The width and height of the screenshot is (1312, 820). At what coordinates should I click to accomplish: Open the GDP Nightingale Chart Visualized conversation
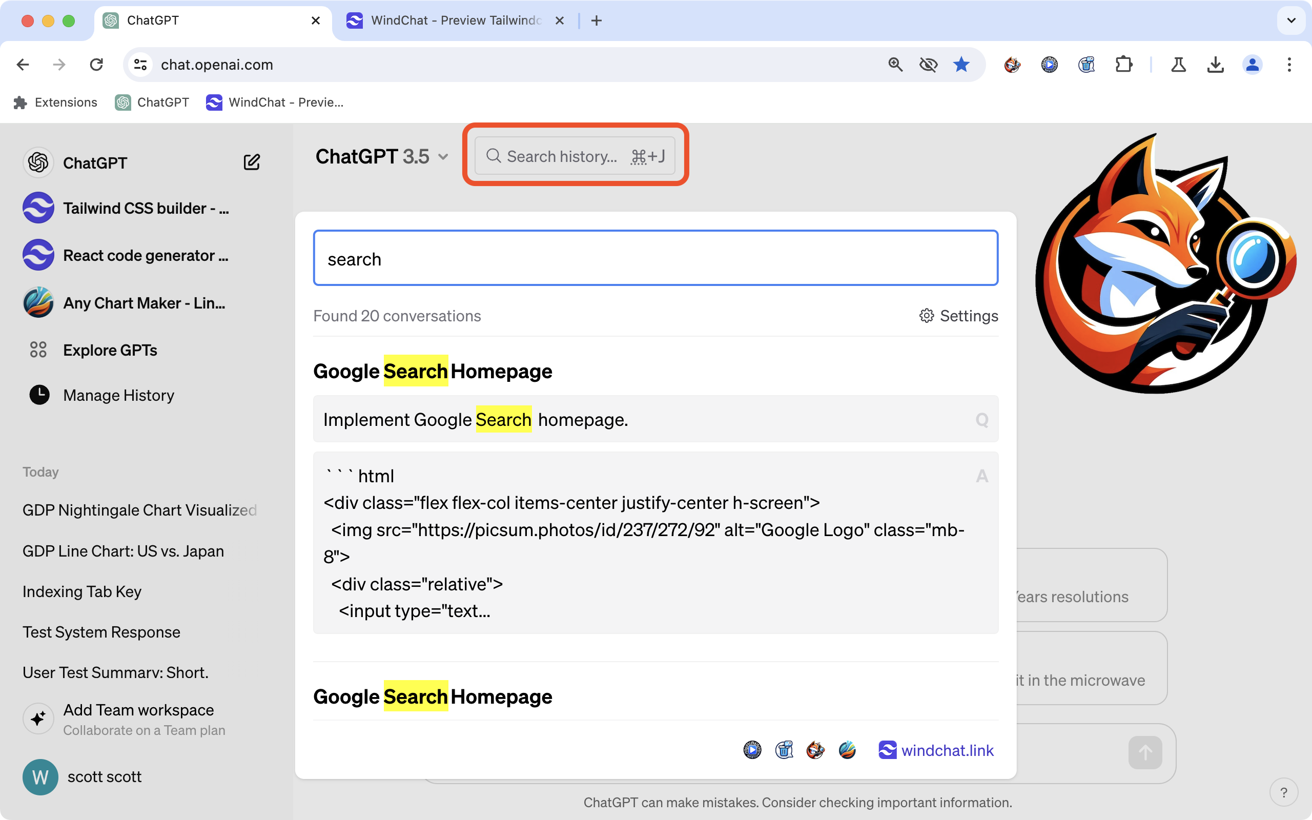[139, 510]
